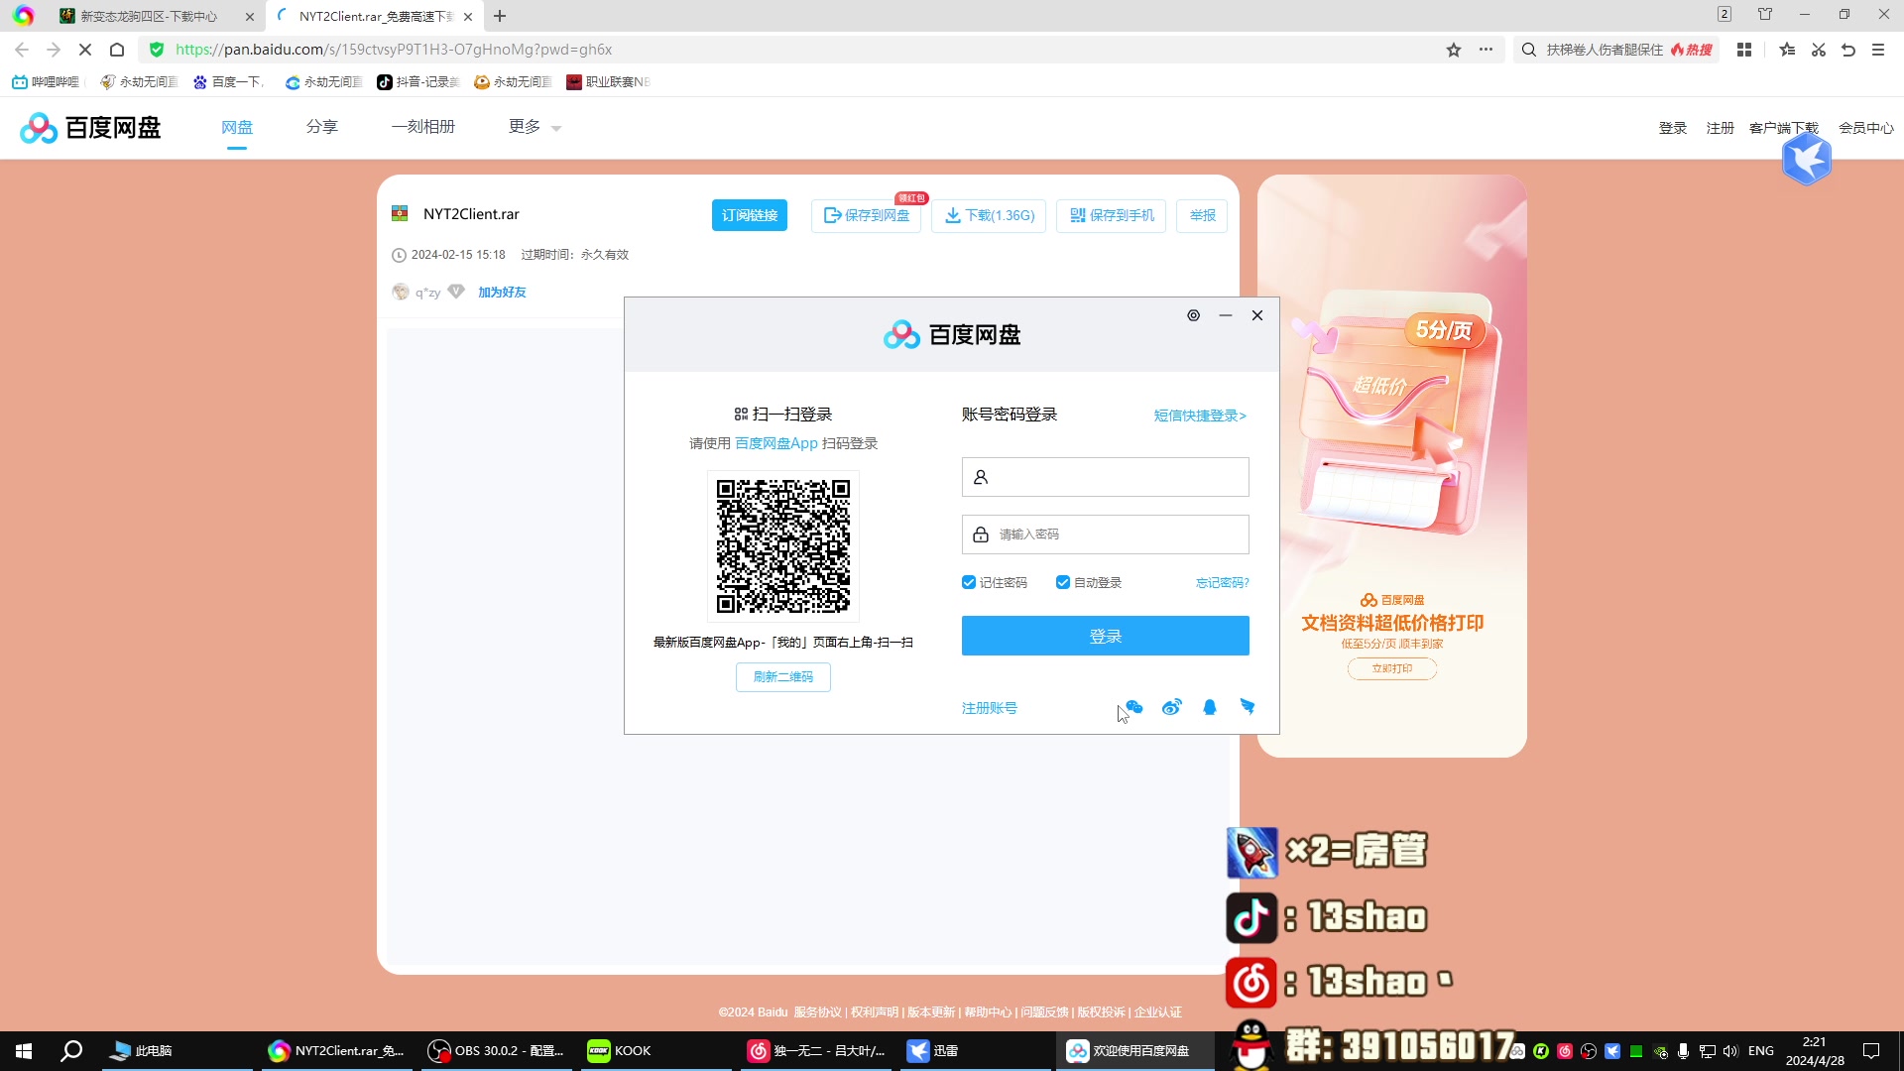Click the 刷新二维码 button
The height and width of the screenshot is (1071, 1904).
click(x=783, y=676)
